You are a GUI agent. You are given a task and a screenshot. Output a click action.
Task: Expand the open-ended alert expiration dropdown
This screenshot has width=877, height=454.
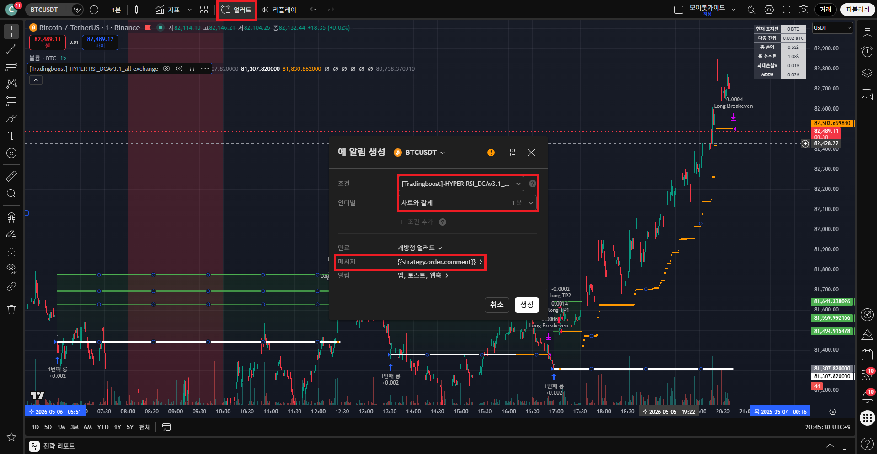420,248
